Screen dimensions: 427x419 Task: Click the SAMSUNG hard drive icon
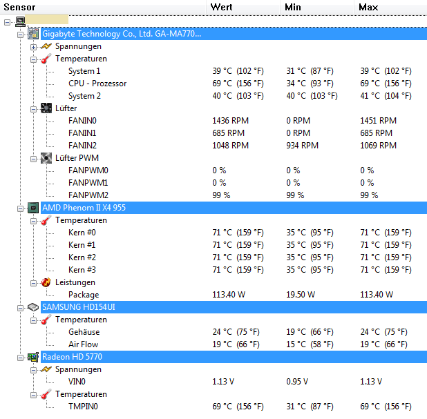point(33,307)
